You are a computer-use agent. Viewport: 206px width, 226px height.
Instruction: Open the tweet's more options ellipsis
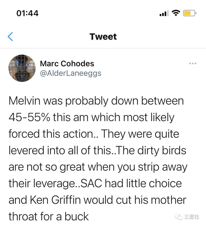[x=193, y=63]
